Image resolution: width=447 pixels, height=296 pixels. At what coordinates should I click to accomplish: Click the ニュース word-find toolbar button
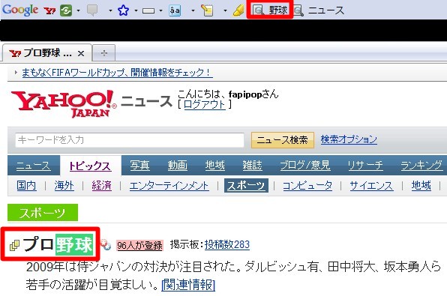coord(319,10)
